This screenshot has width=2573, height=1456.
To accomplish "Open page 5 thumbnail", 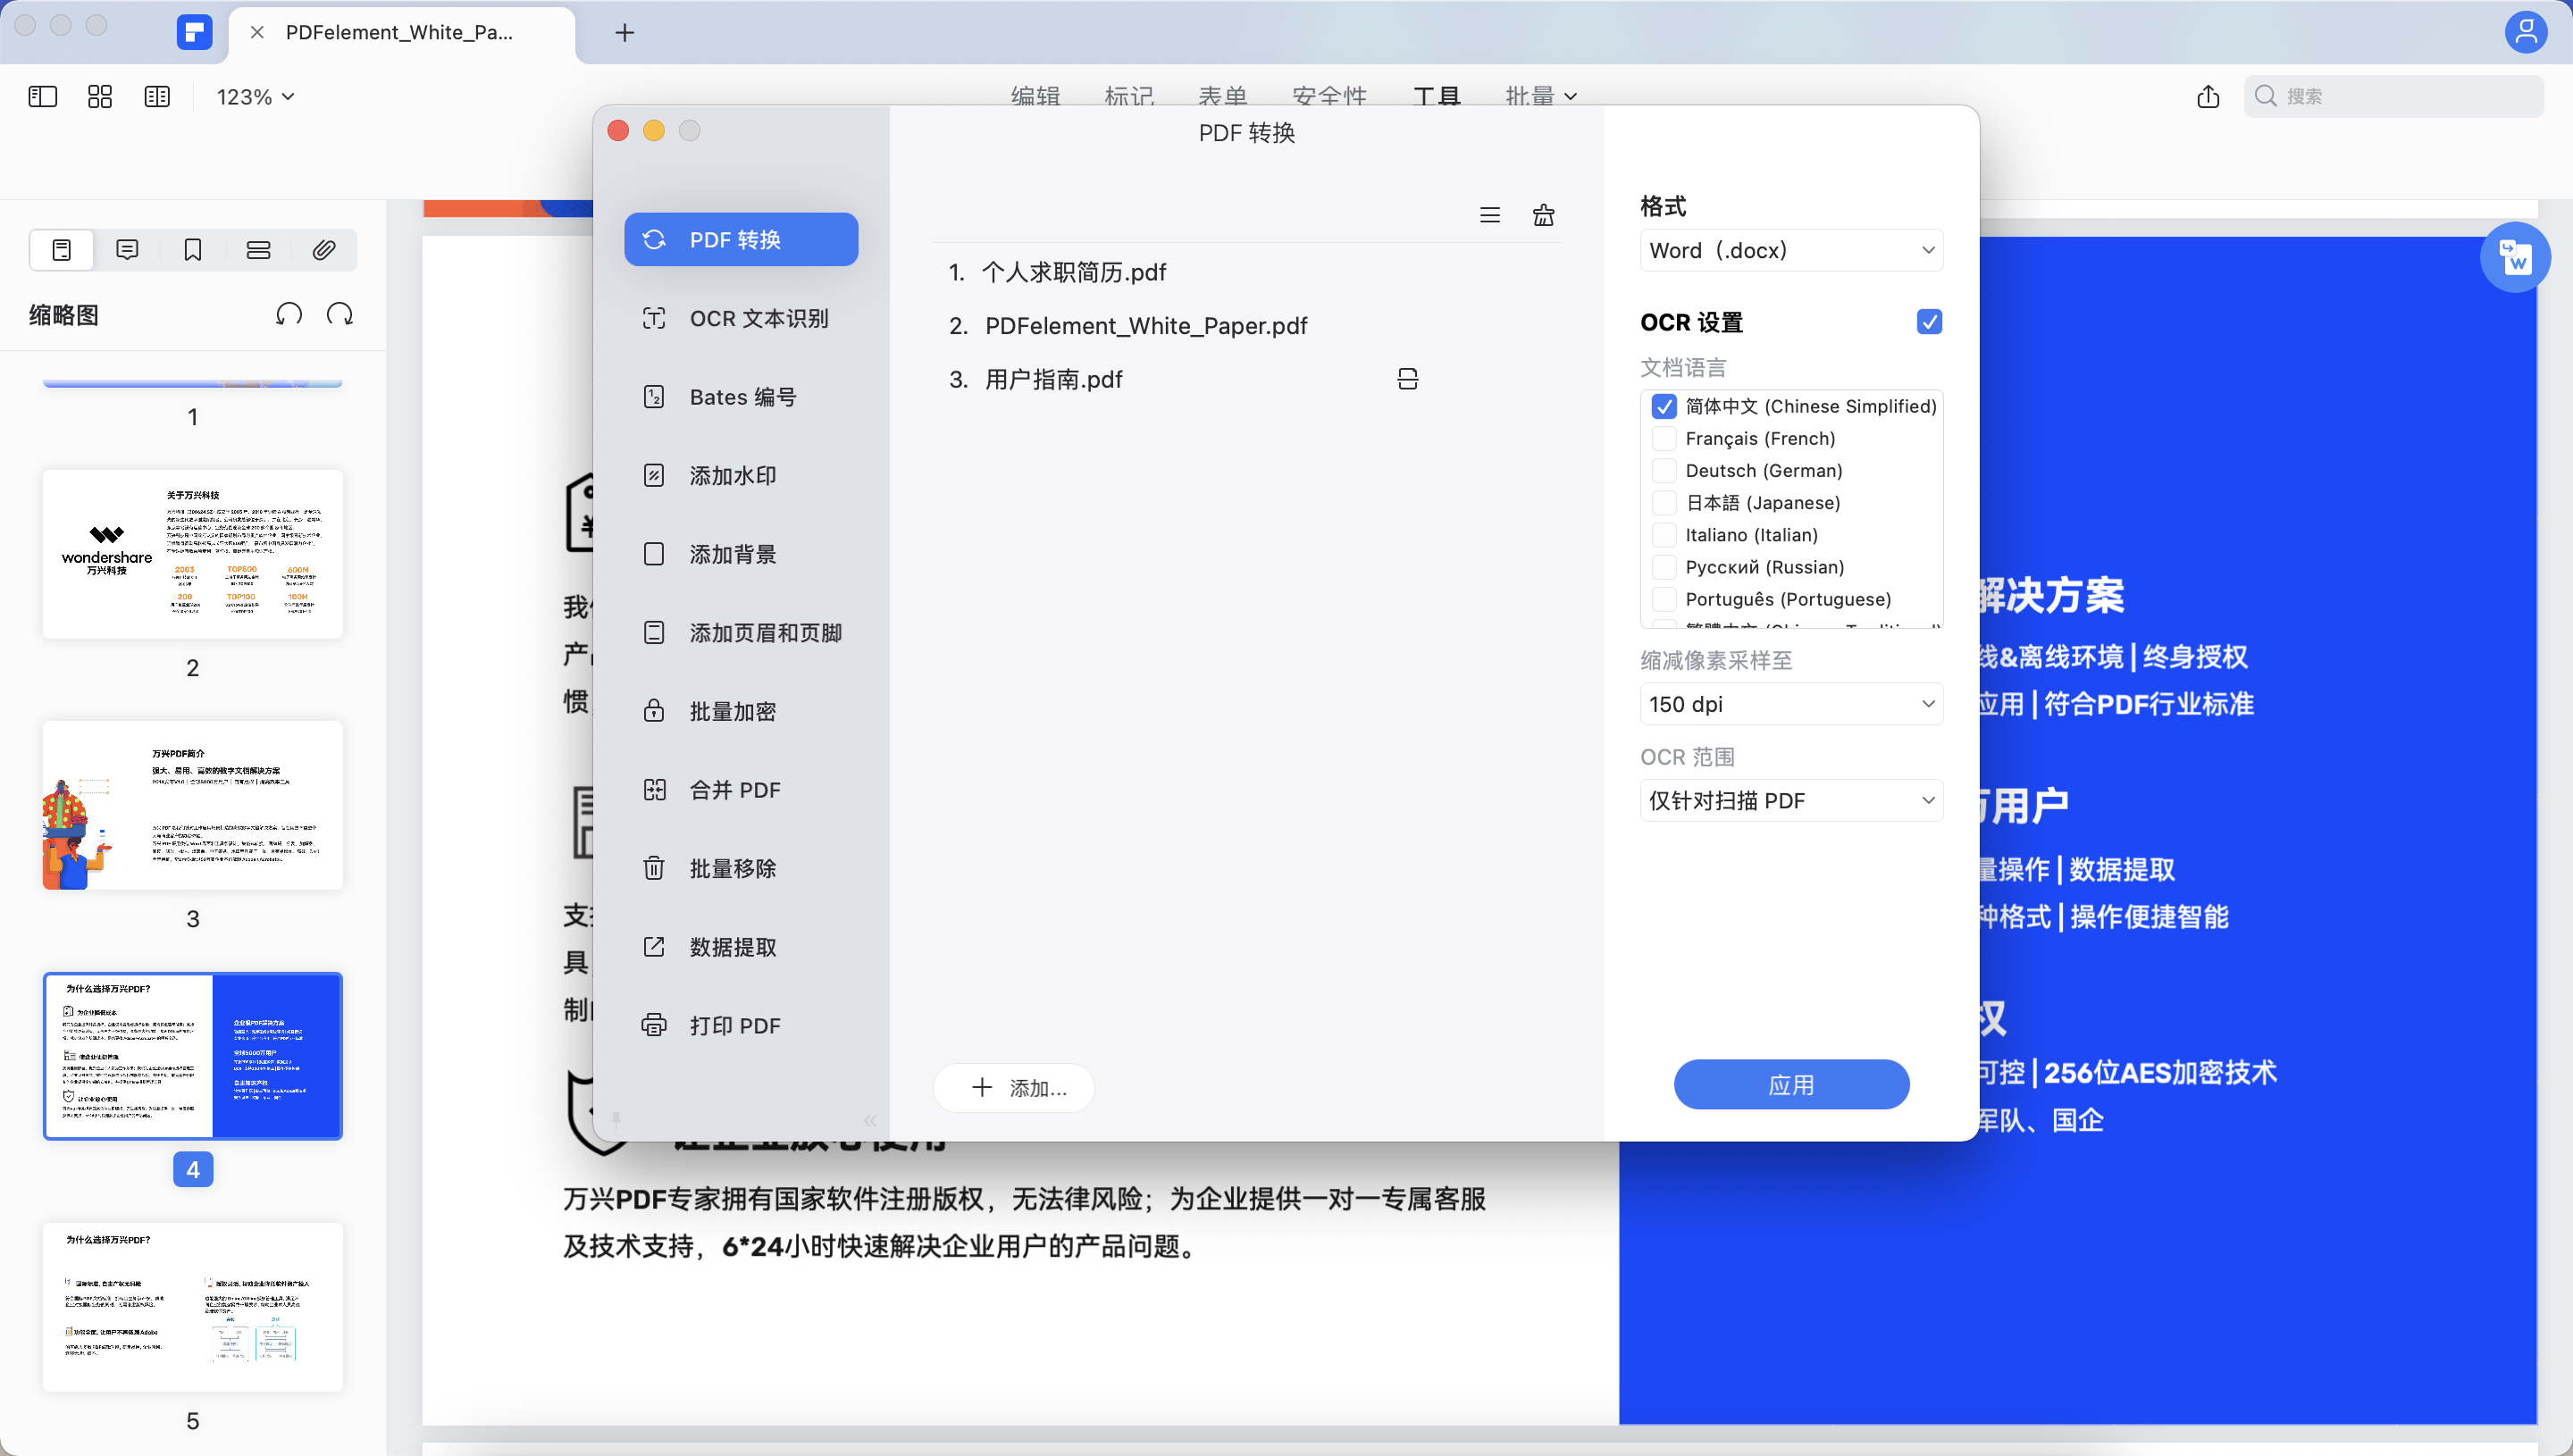I will coord(193,1307).
